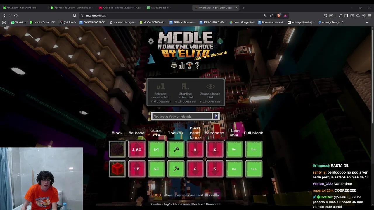
Task: Open the AI Image Upscaler bookmark
Action: 301,22
